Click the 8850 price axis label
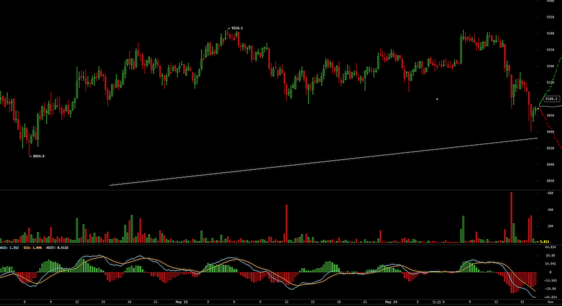 click(550, 181)
